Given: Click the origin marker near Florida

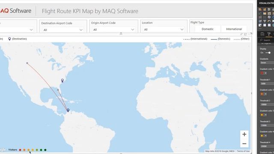Looking at the screenshot, I should tap(58, 90).
